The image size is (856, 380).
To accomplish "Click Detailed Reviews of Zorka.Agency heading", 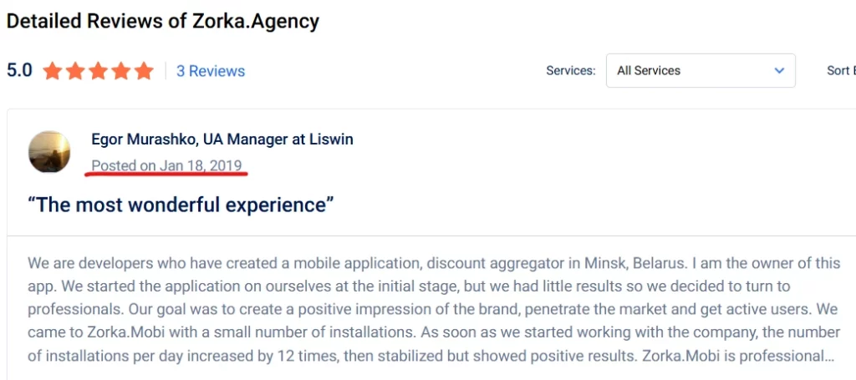I will (163, 21).
